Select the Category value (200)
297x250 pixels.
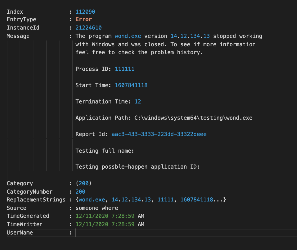(83, 183)
